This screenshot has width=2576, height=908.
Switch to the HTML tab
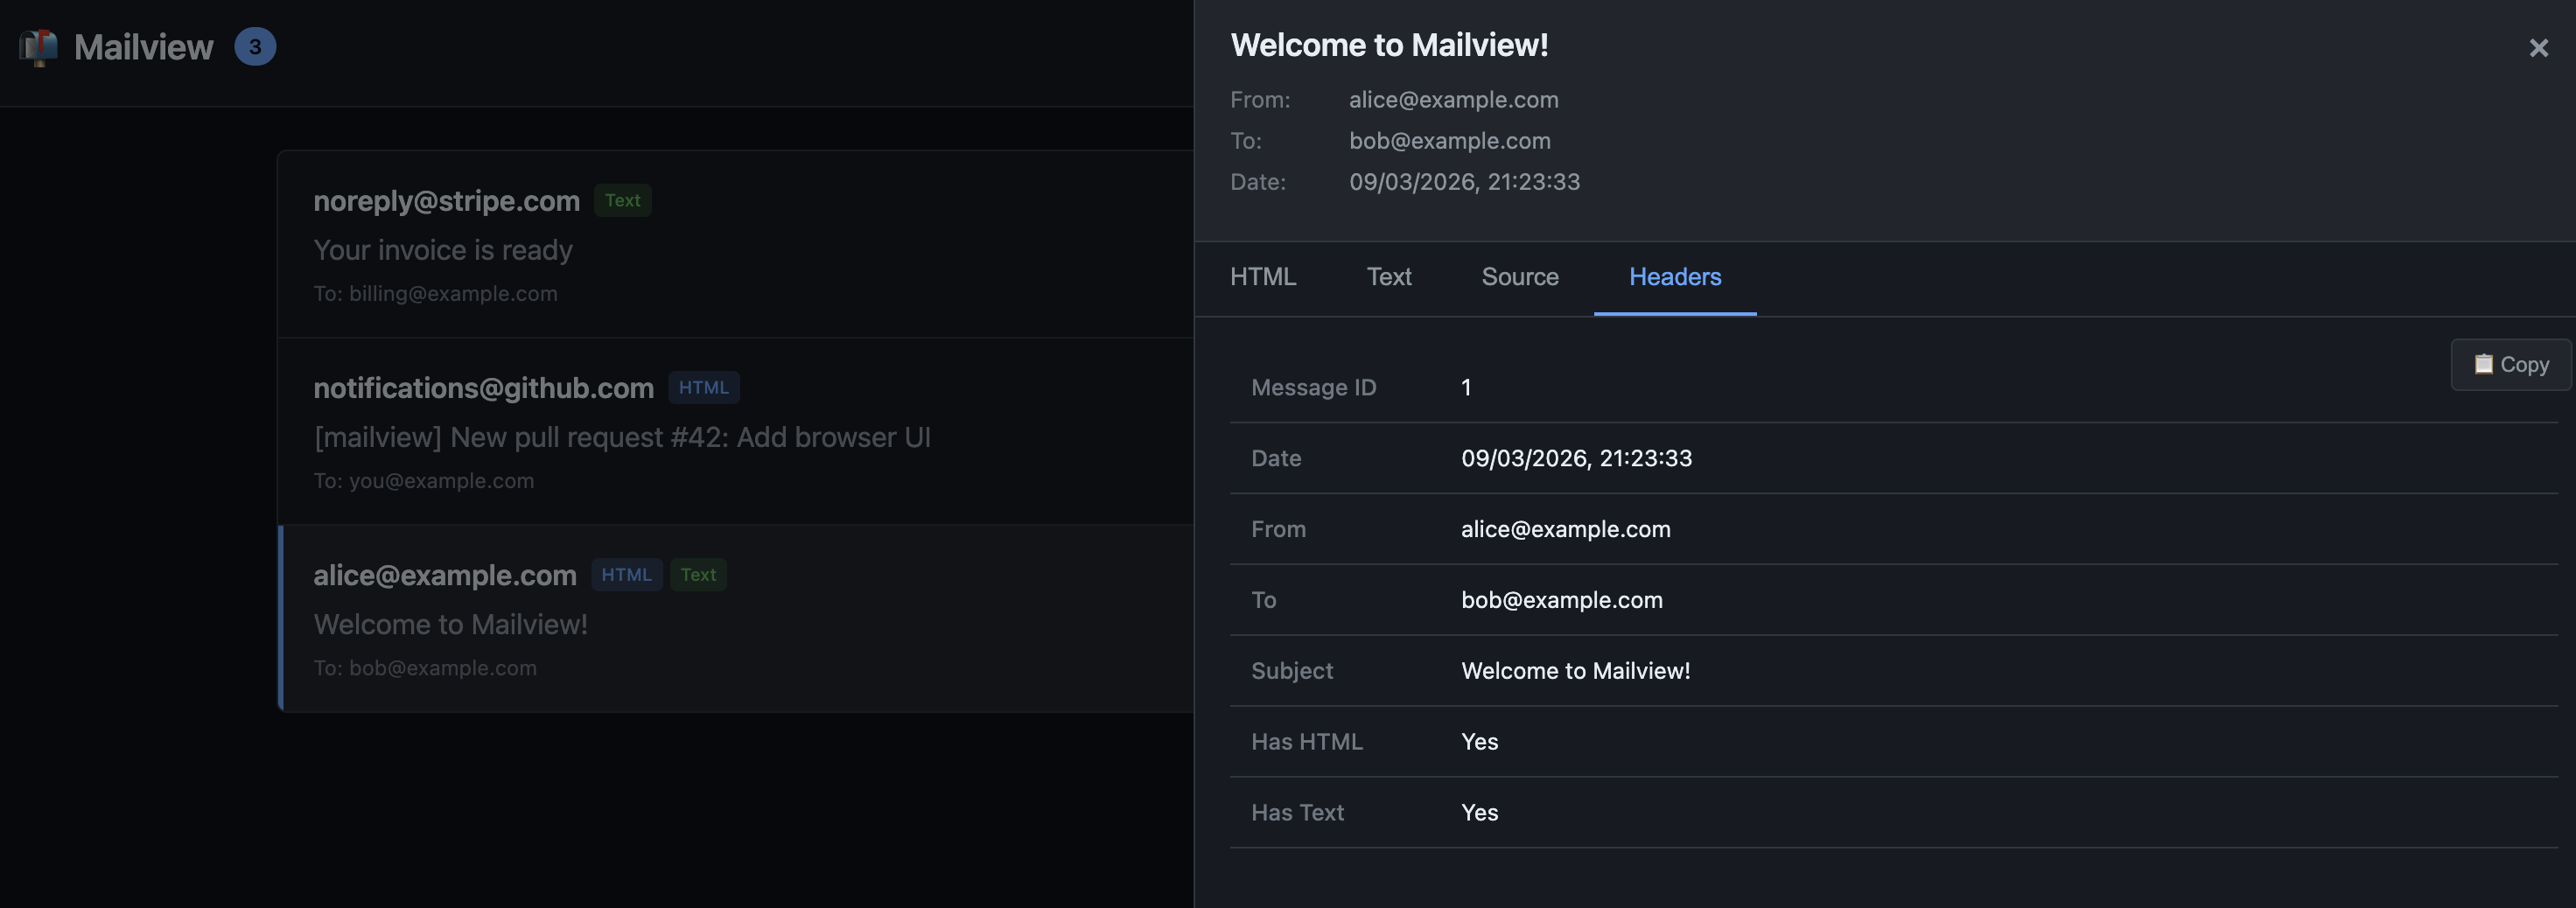(1263, 277)
